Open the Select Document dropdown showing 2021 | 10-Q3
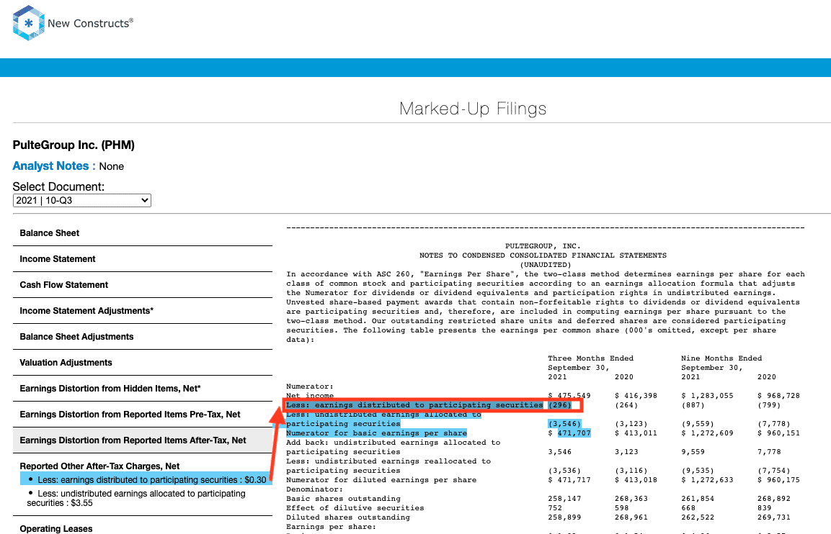 [x=82, y=201]
